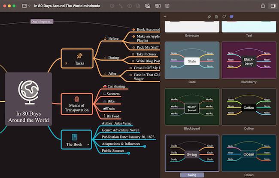Image resolution: width=279 pixels, height=178 pixels.
Task: Click the connection tool in the toolbar
Action: (x=121, y=6)
